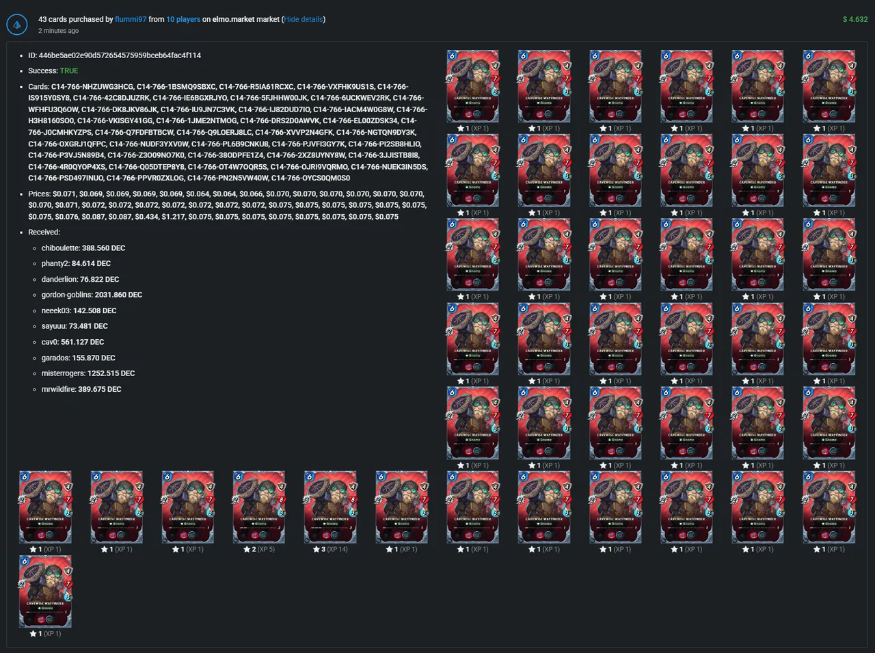Screen dimensions: 875x653
Task: Click the chiboulette: 388.560 DEC entry
Action: click(x=83, y=248)
